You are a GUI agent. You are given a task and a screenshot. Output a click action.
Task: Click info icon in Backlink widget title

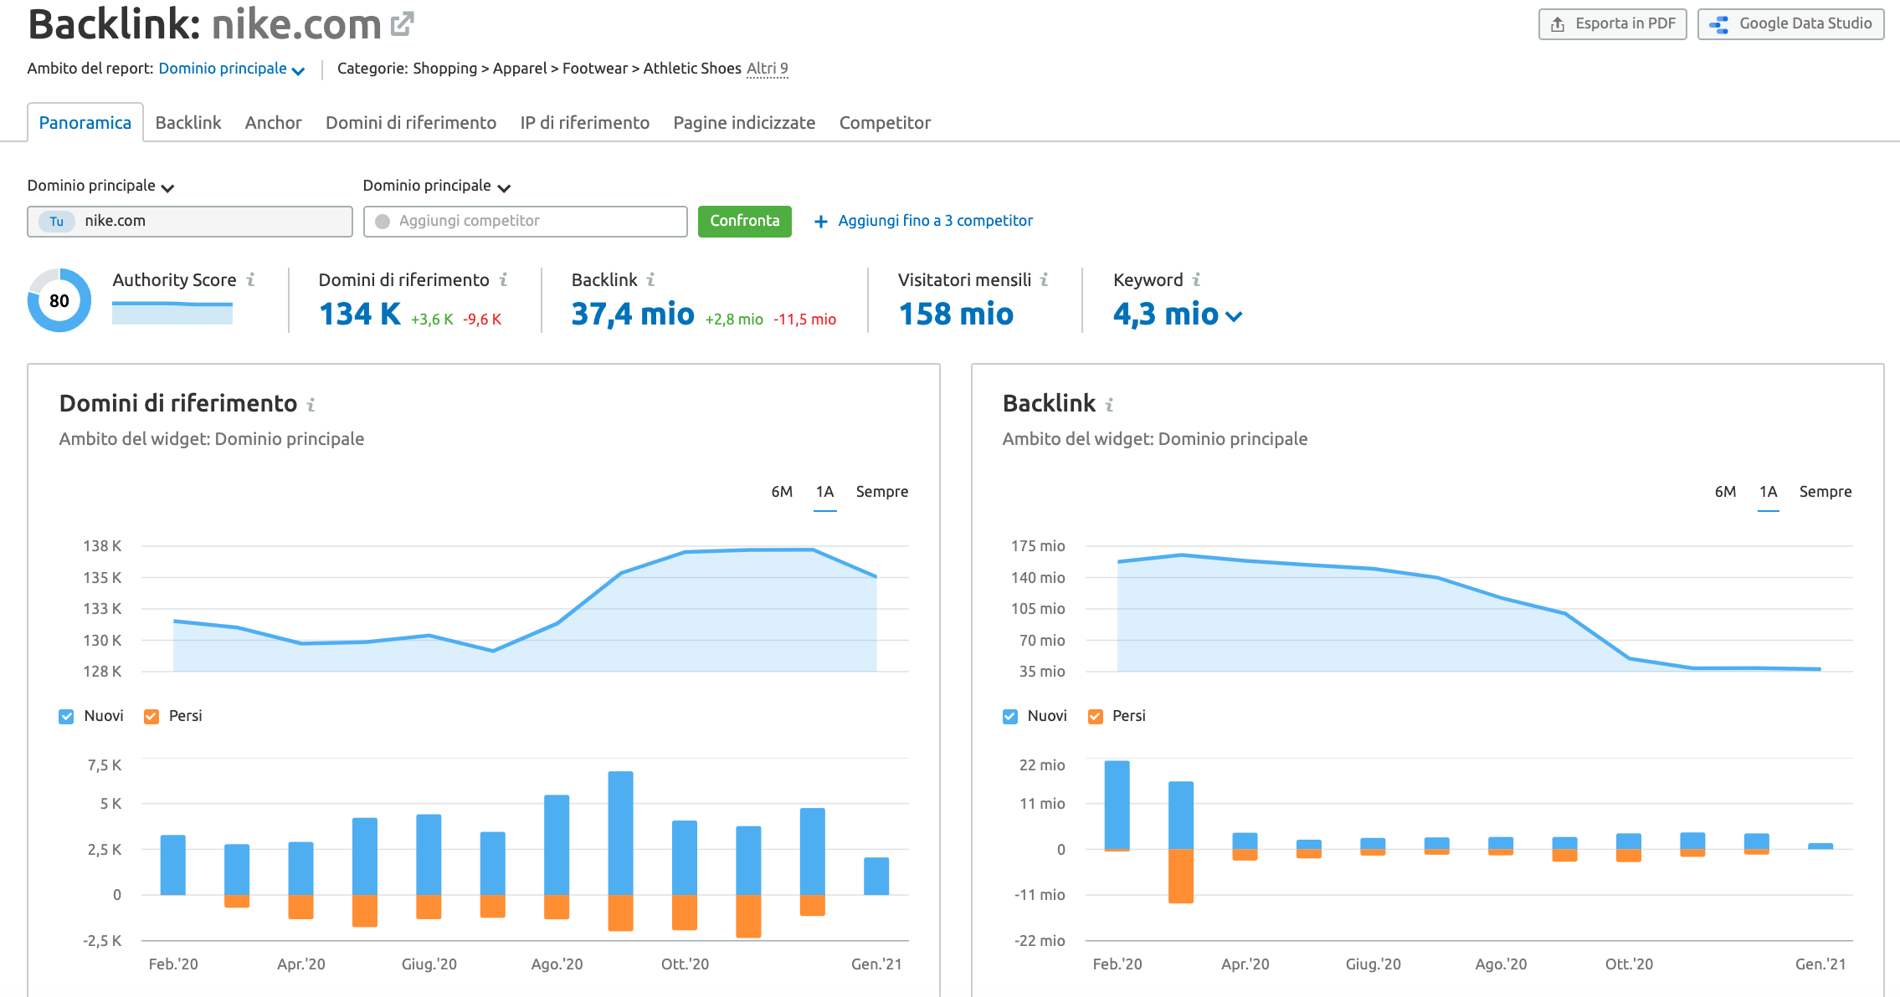[1109, 405]
